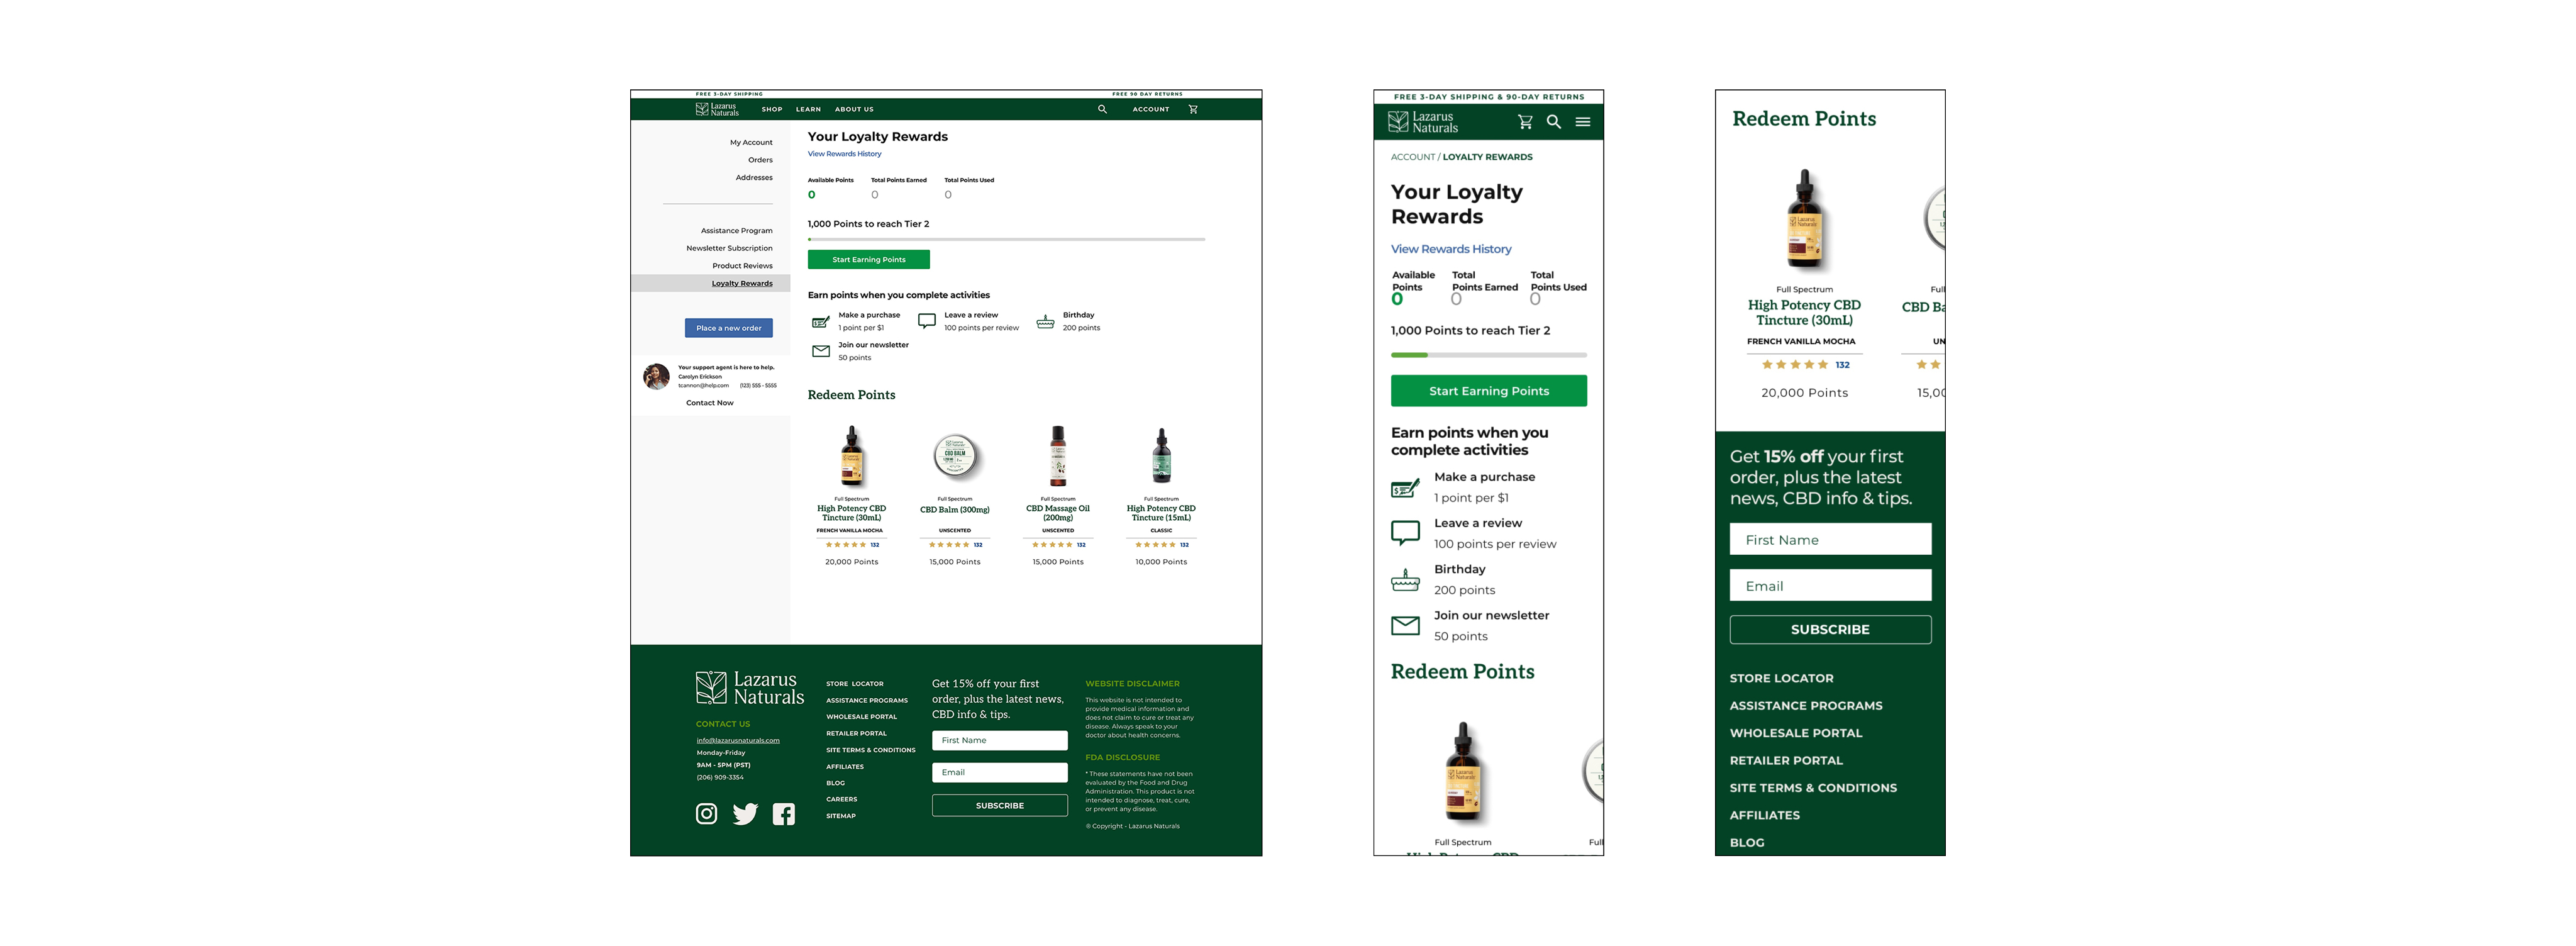The width and height of the screenshot is (2576, 946).
Task: Click SITEMAP in desktop footer
Action: click(840, 816)
